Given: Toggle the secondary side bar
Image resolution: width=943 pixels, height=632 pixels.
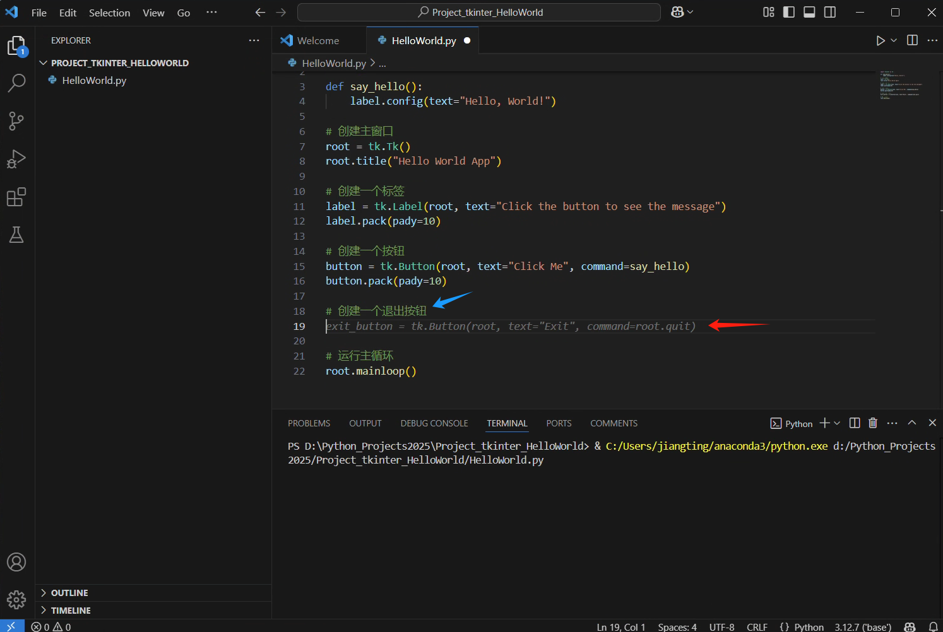Looking at the screenshot, I should point(830,13).
